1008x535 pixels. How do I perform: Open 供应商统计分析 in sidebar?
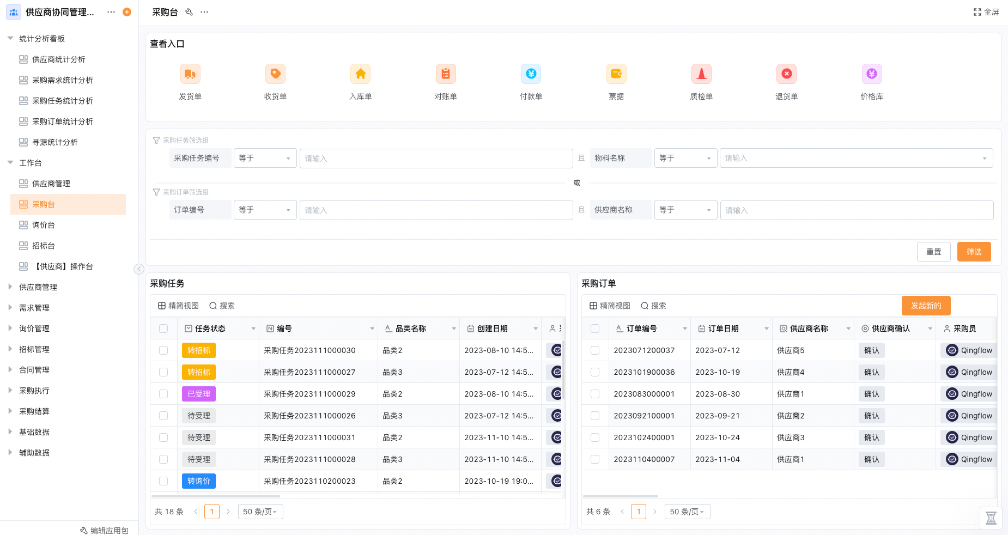click(x=59, y=59)
